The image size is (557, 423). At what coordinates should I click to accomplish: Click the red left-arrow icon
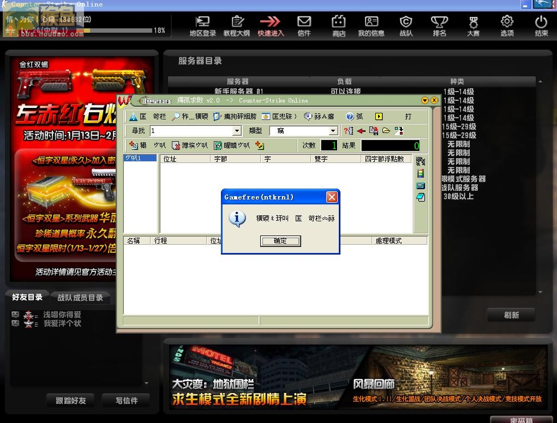pos(361,131)
